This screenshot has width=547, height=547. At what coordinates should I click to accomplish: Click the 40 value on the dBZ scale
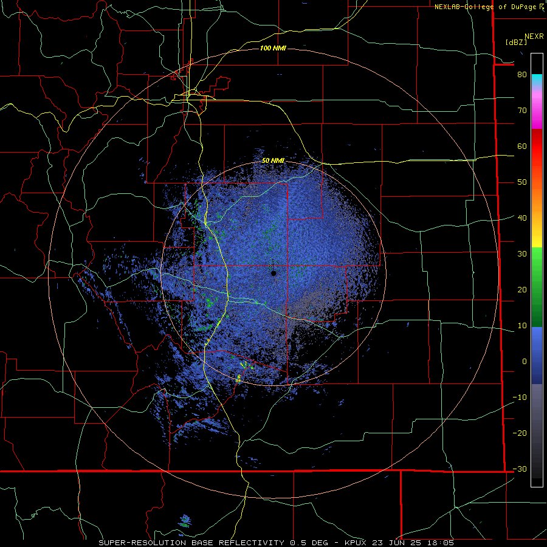point(522,218)
